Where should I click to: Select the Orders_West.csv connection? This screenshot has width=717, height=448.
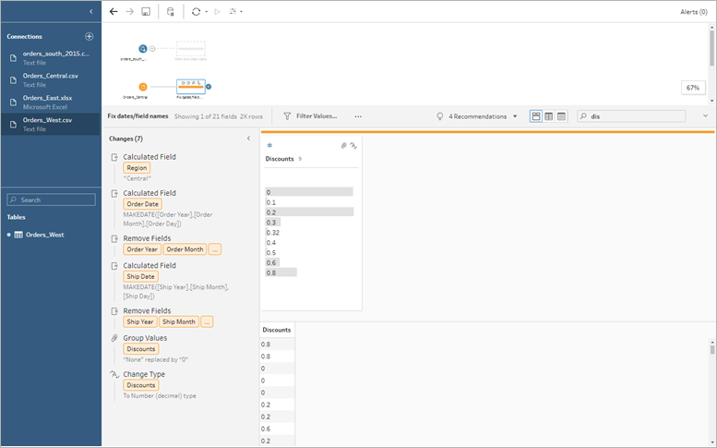pos(51,124)
